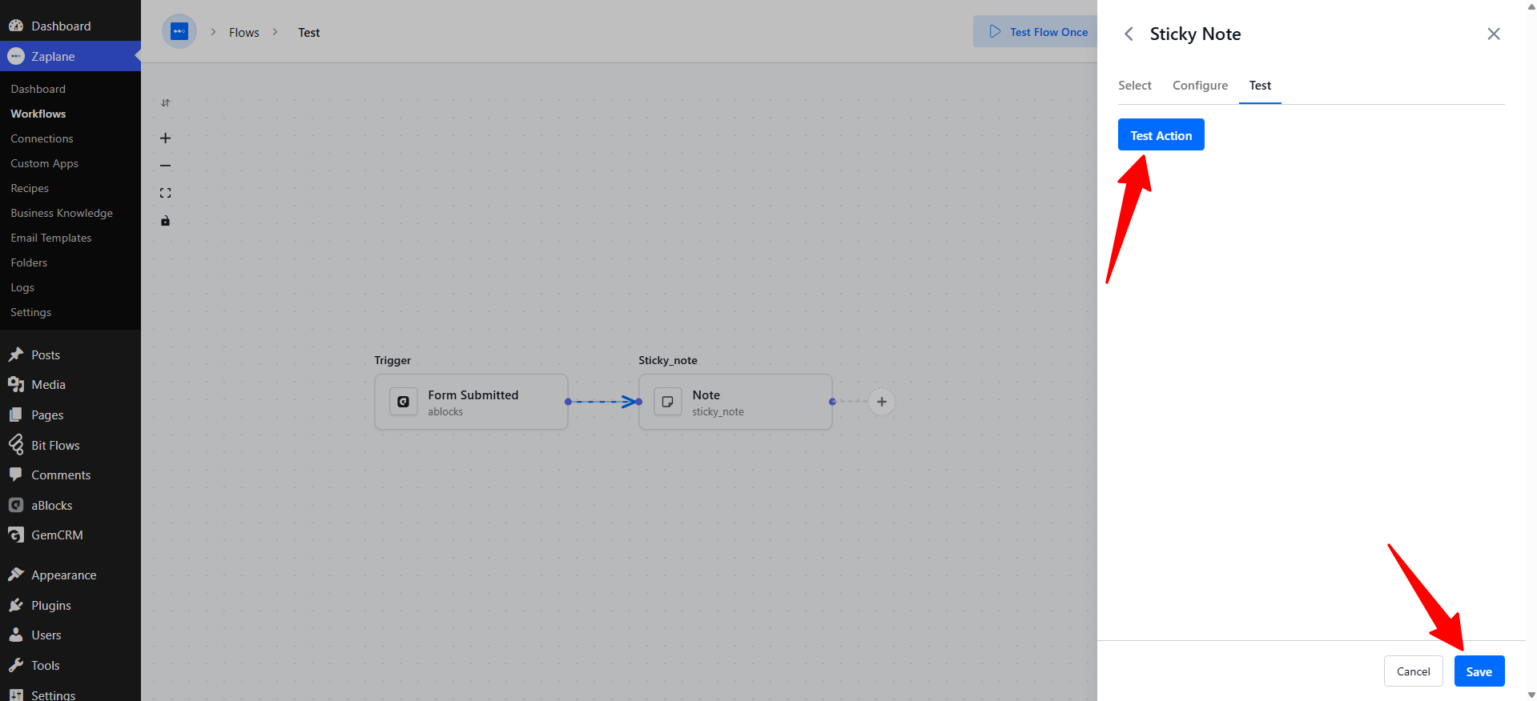Open Email Templates in the submenu
Image resolution: width=1537 pixels, height=701 pixels.
51,238
